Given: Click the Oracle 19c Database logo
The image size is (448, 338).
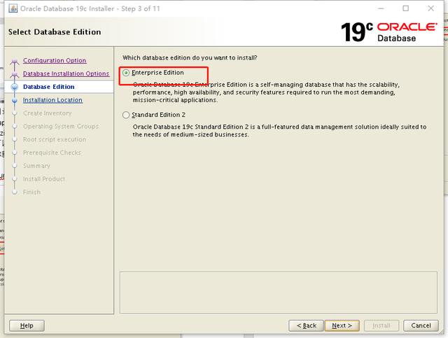Looking at the screenshot, I should 389,32.
